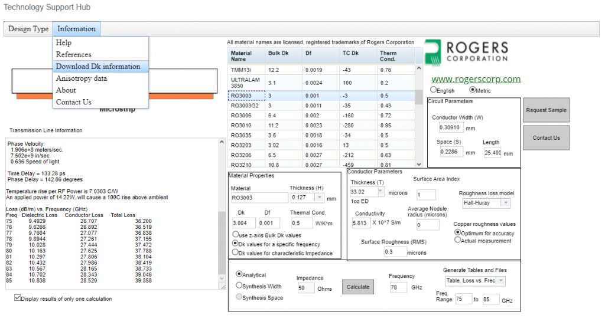Select Analytical calculation mode

click(x=239, y=274)
